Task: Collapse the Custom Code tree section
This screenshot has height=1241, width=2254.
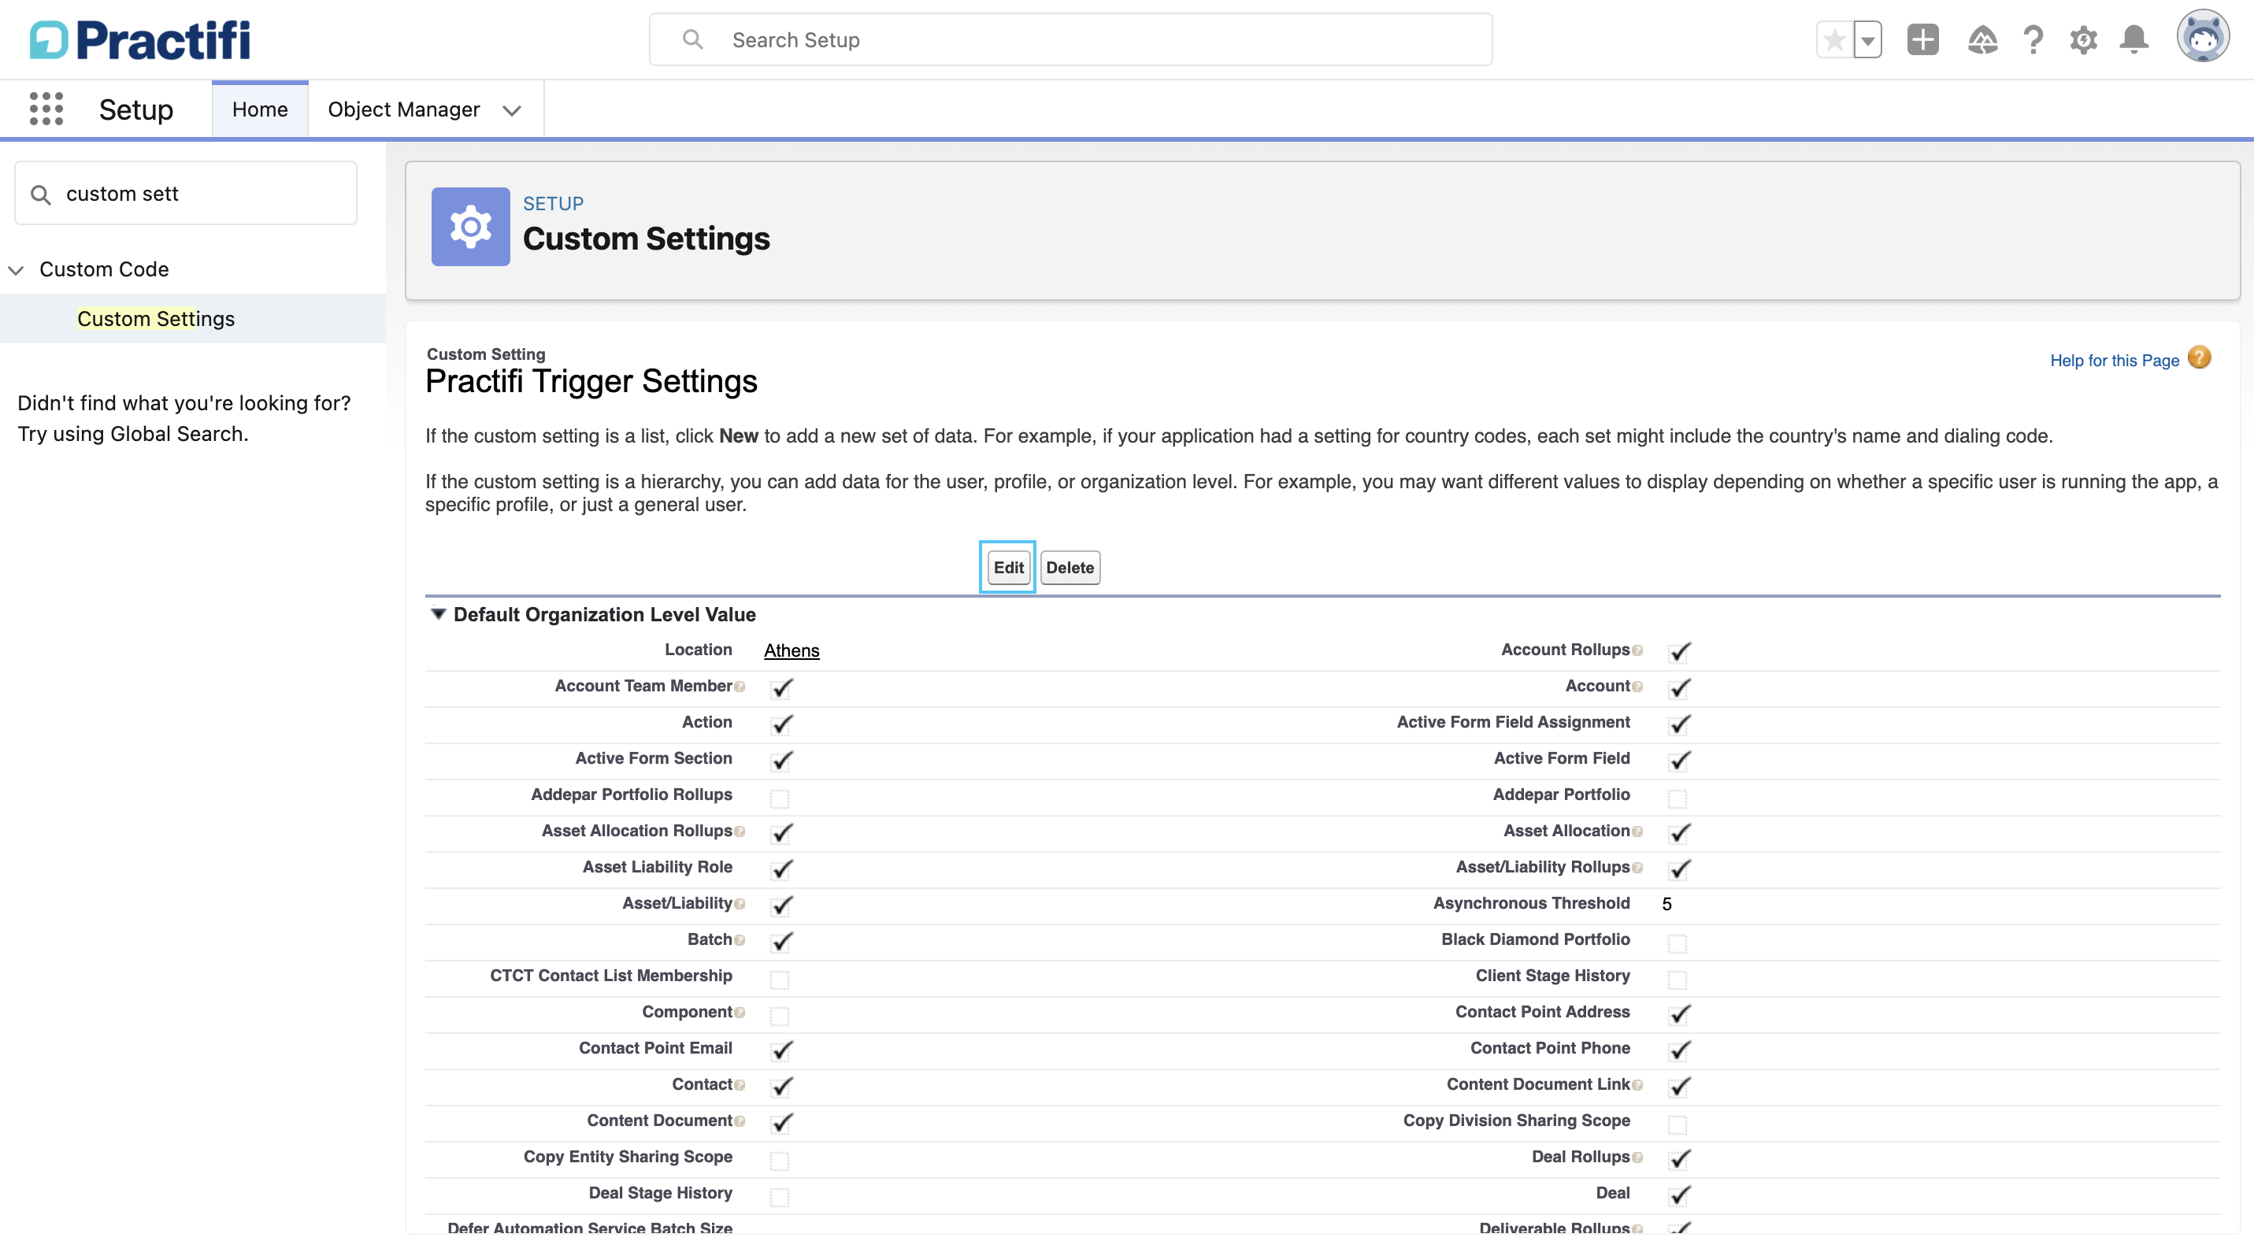Action: (x=16, y=270)
